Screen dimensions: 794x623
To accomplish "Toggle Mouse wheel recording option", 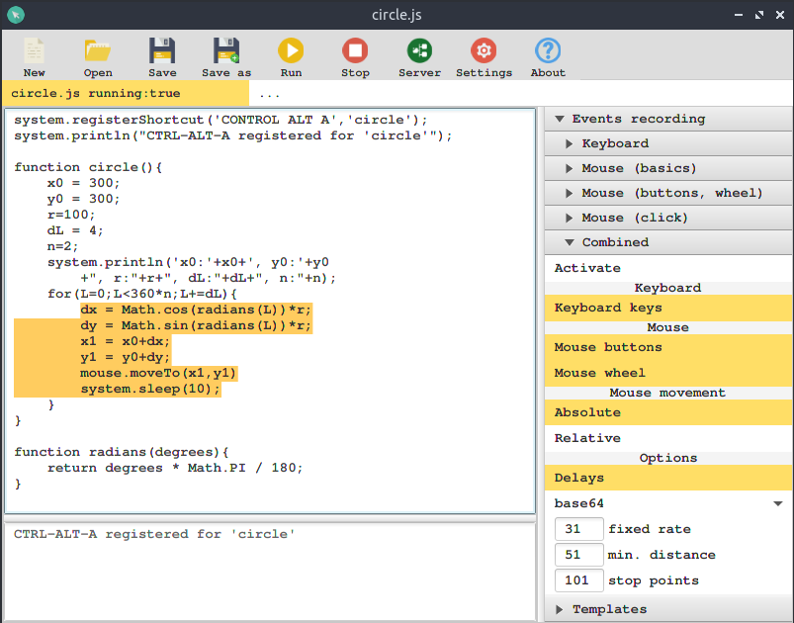I will tap(668, 373).
